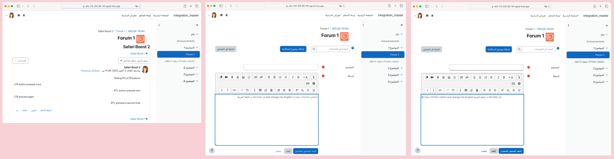Click the blue post to forum button in the middle window
The image size is (614, 159).
(x=305, y=151)
